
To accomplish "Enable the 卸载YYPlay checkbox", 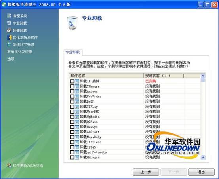I will point(72,107).
